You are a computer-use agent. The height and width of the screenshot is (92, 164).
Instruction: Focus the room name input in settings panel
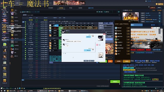point(108,26)
